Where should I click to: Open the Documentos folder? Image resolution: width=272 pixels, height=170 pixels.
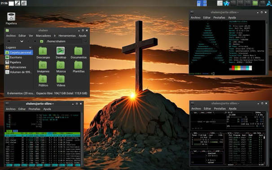pos(79,53)
